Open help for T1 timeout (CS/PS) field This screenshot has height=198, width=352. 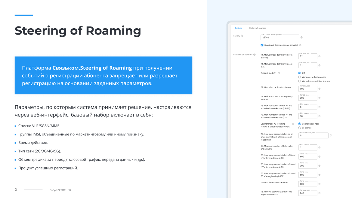320,56
